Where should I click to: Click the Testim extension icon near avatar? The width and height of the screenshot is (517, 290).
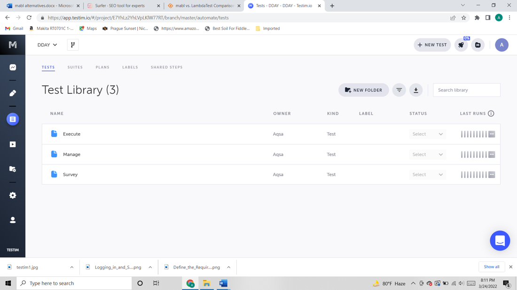tap(478, 45)
